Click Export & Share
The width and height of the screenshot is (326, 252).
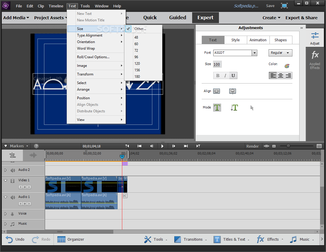(302, 18)
